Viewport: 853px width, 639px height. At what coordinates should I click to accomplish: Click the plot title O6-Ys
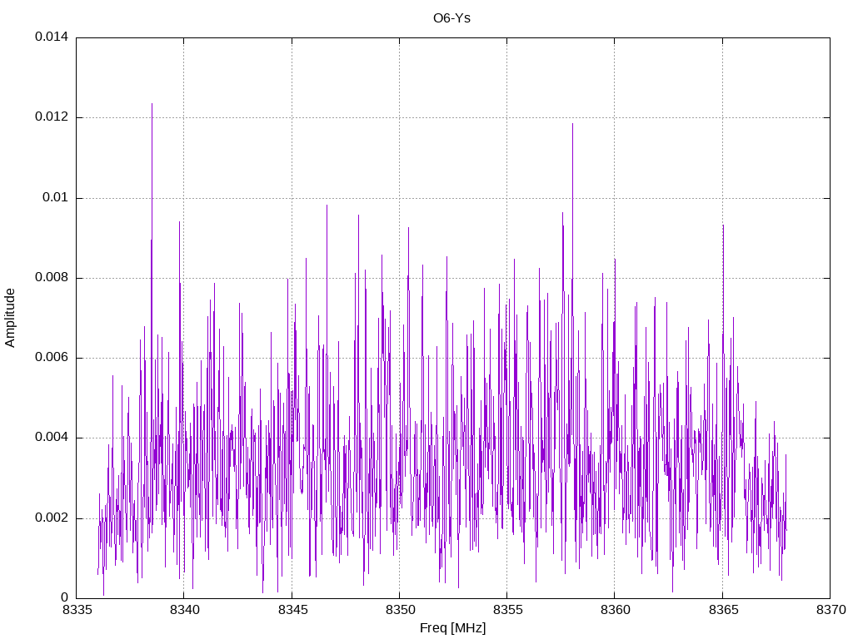pyautogui.click(x=451, y=18)
